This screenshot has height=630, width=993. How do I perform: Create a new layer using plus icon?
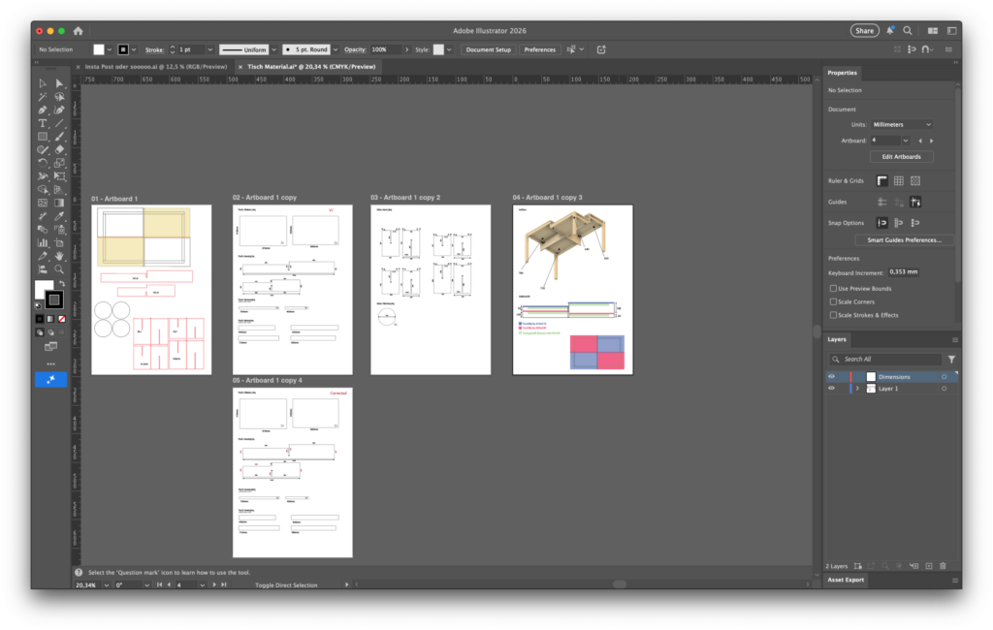(x=928, y=565)
